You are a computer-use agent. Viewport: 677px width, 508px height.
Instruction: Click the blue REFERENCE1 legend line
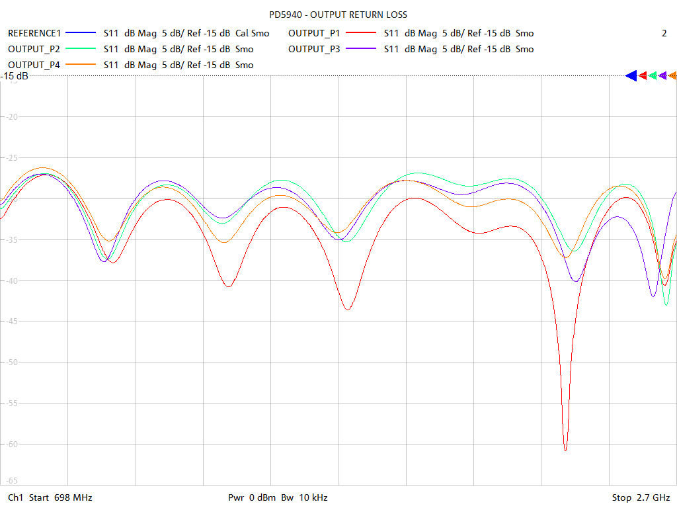point(81,33)
